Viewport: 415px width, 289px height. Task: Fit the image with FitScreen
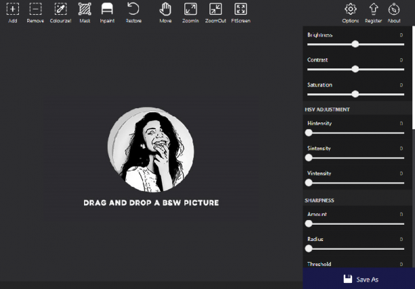pyautogui.click(x=241, y=13)
